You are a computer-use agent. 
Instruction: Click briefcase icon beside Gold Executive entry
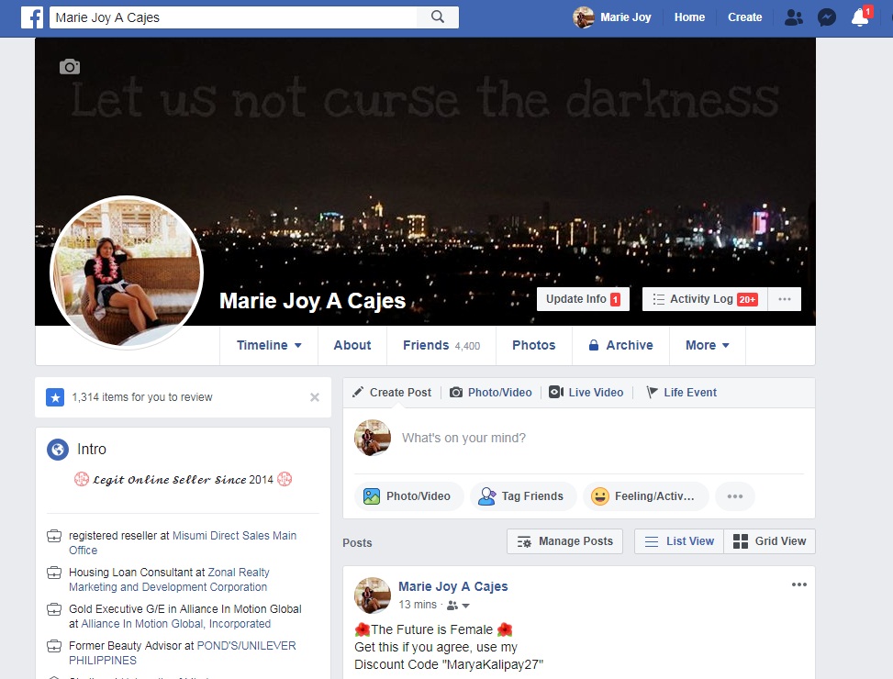(x=54, y=609)
